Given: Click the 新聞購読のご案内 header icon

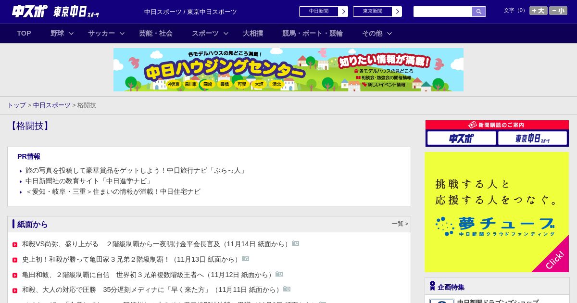Looking at the screenshot, I should click(473, 125).
